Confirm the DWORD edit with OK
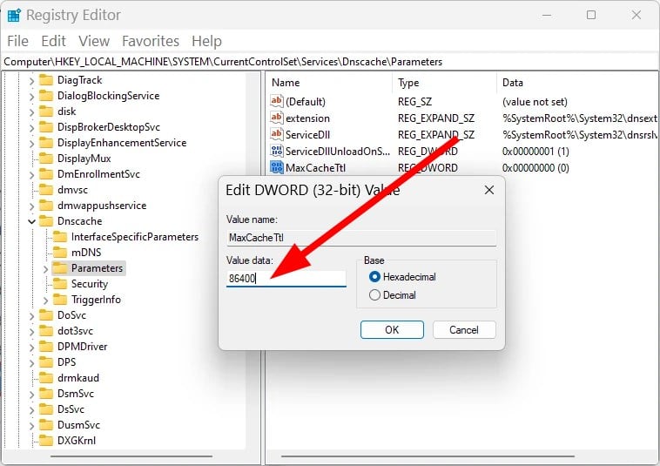This screenshot has width=660, height=466. coord(392,329)
